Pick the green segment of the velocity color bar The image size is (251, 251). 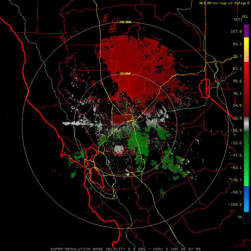click(x=246, y=158)
